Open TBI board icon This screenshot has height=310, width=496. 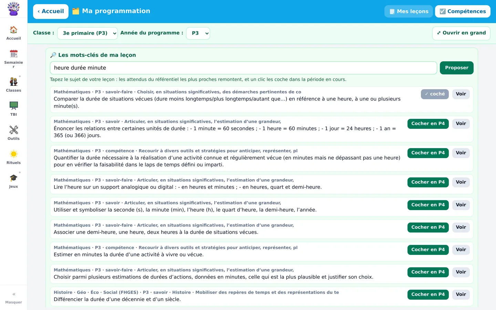(13, 105)
